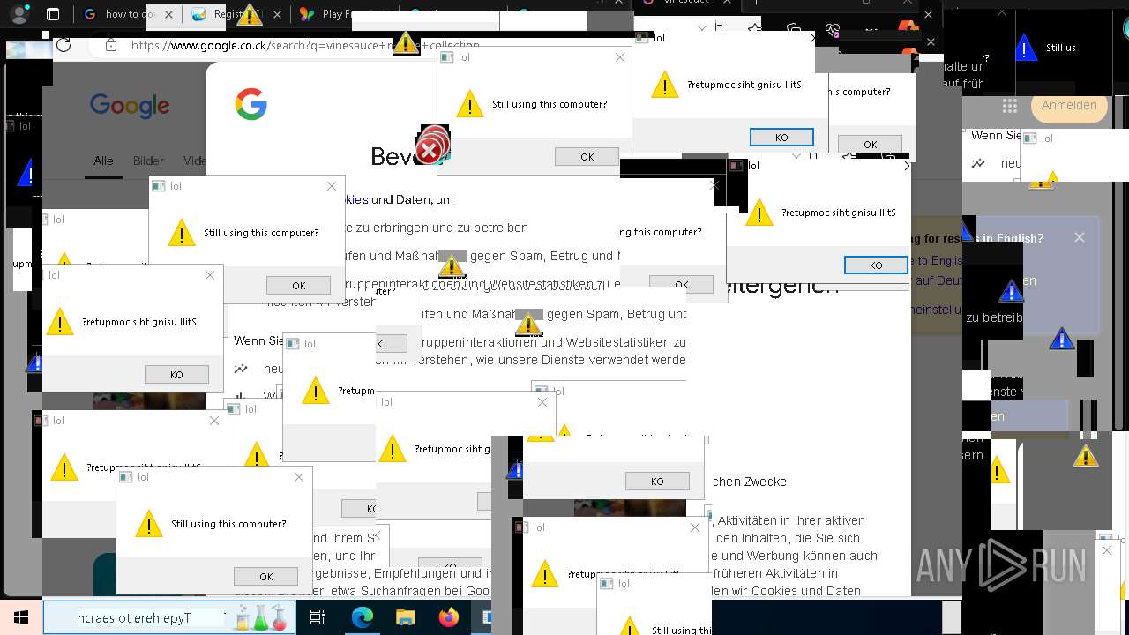The height and width of the screenshot is (635, 1129).
Task: Click highlighted KO under vinesauce tab dialog
Action: (781, 137)
